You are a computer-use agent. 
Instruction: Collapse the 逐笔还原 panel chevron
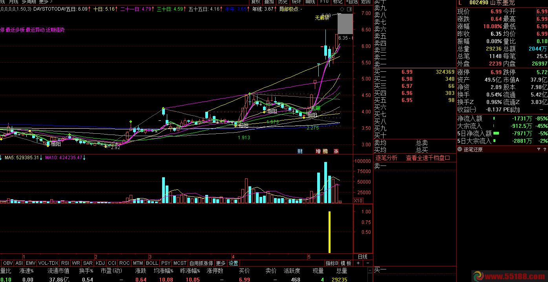(x=460, y=149)
